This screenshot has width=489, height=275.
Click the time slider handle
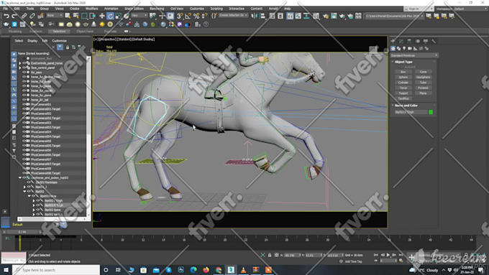[22, 232]
